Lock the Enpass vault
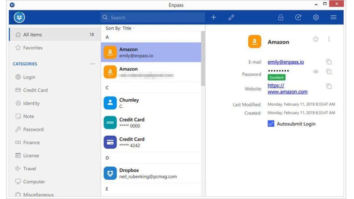This screenshot has width=354, height=199. (281, 17)
